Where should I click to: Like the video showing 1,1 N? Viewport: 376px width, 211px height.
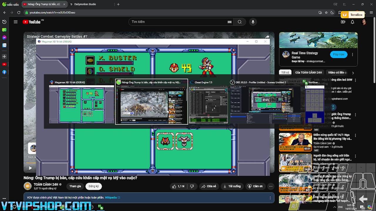[x=178, y=186]
